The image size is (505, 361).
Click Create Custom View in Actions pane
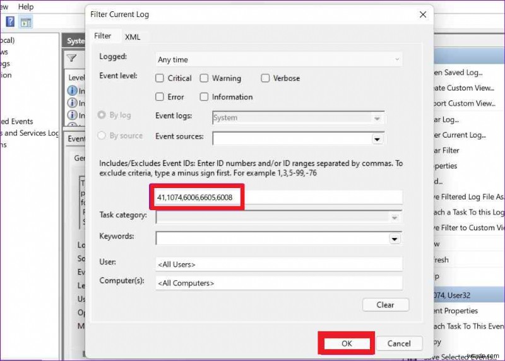[464, 88]
